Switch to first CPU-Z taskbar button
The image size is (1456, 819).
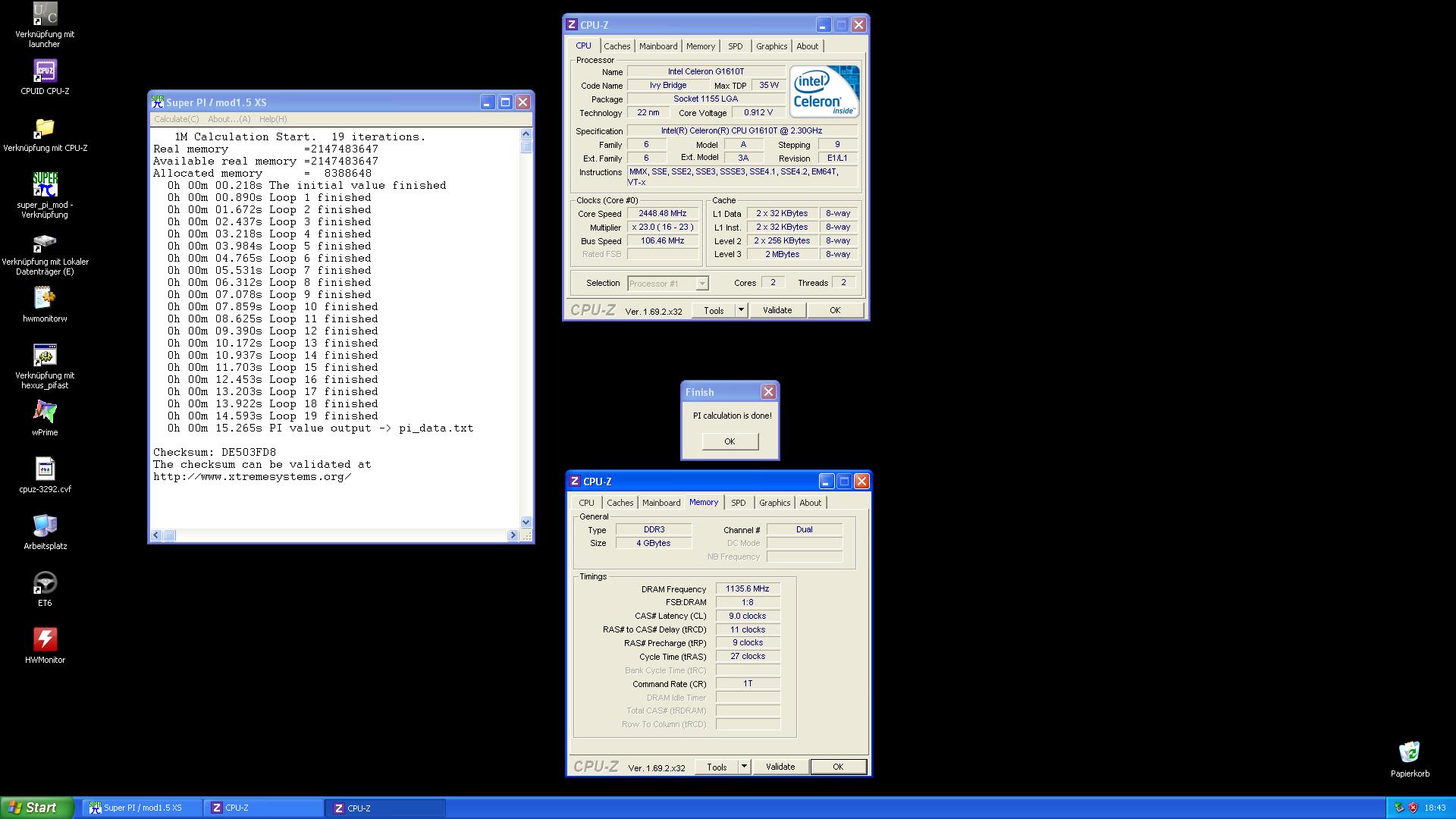pos(263,808)
